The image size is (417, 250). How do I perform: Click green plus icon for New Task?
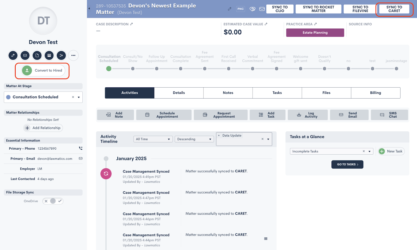pos(382,151)
